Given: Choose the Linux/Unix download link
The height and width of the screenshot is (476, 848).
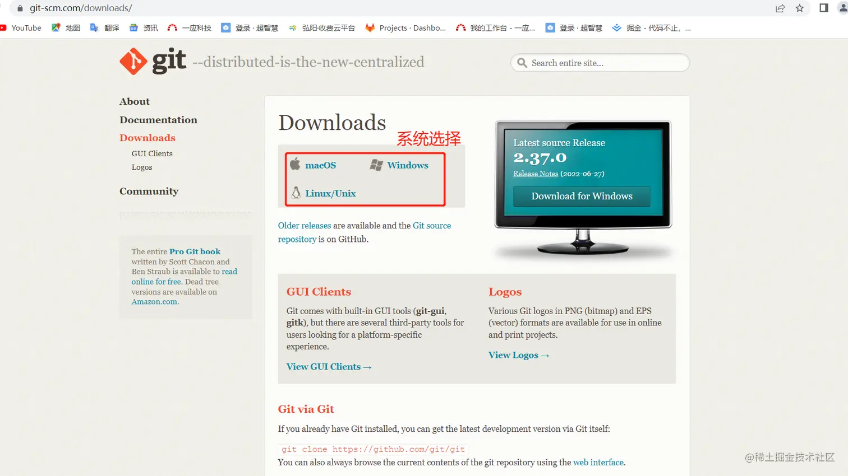Looking at the screenshot, I should click(330, 193).
